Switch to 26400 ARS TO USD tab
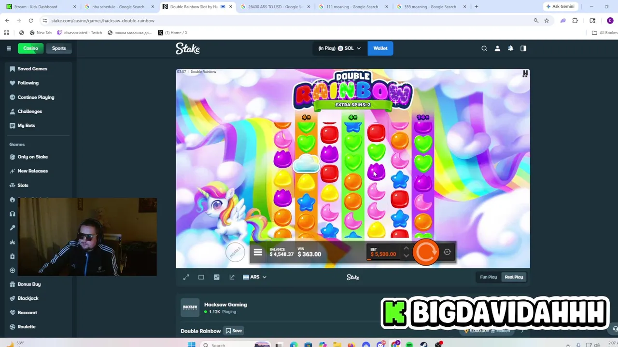The height and width of the screenshot is (347, 618). click(275, 7)
